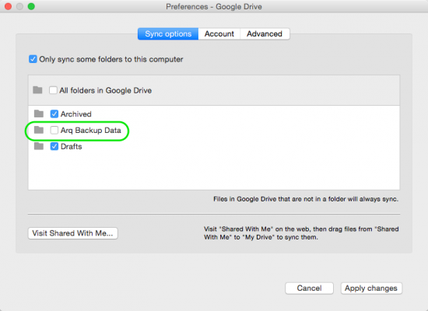Uncheck Only sync some folders to this computer

(33, 59)
